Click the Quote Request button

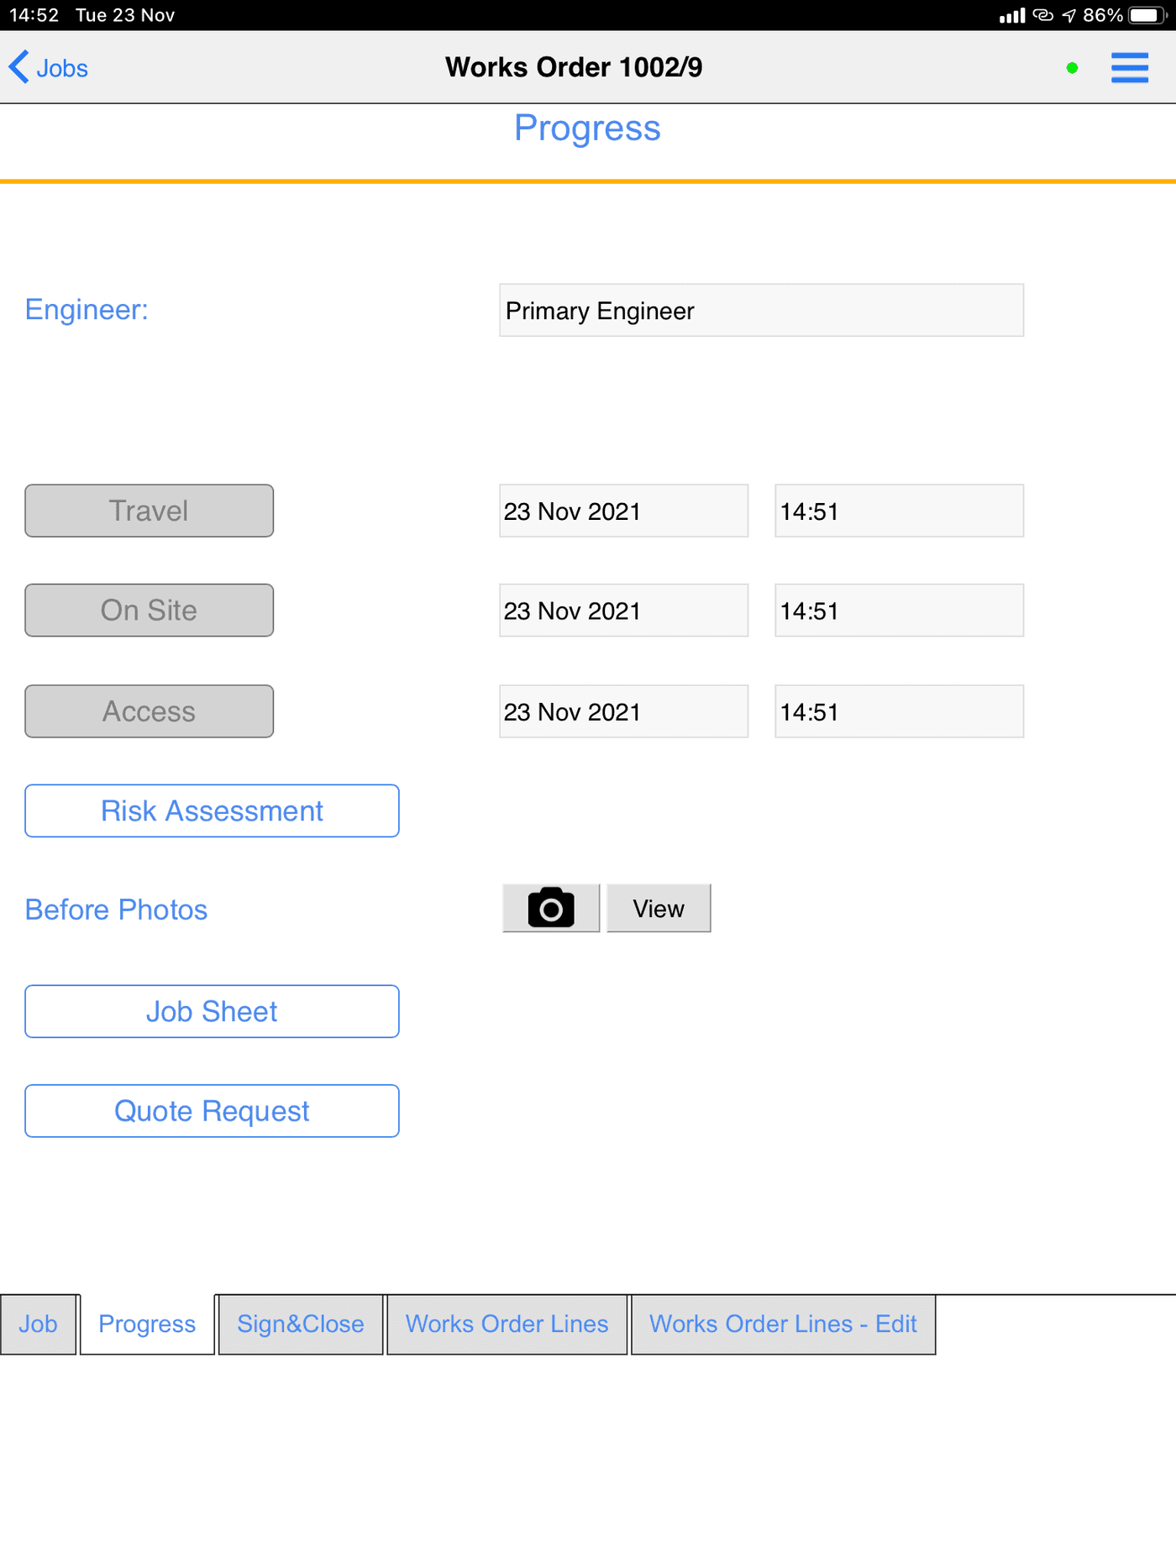click(212, 1111)
